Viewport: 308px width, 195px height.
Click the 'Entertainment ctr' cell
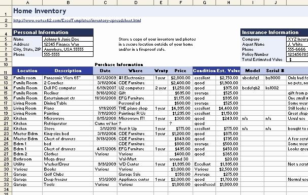(x=68, y=99)
